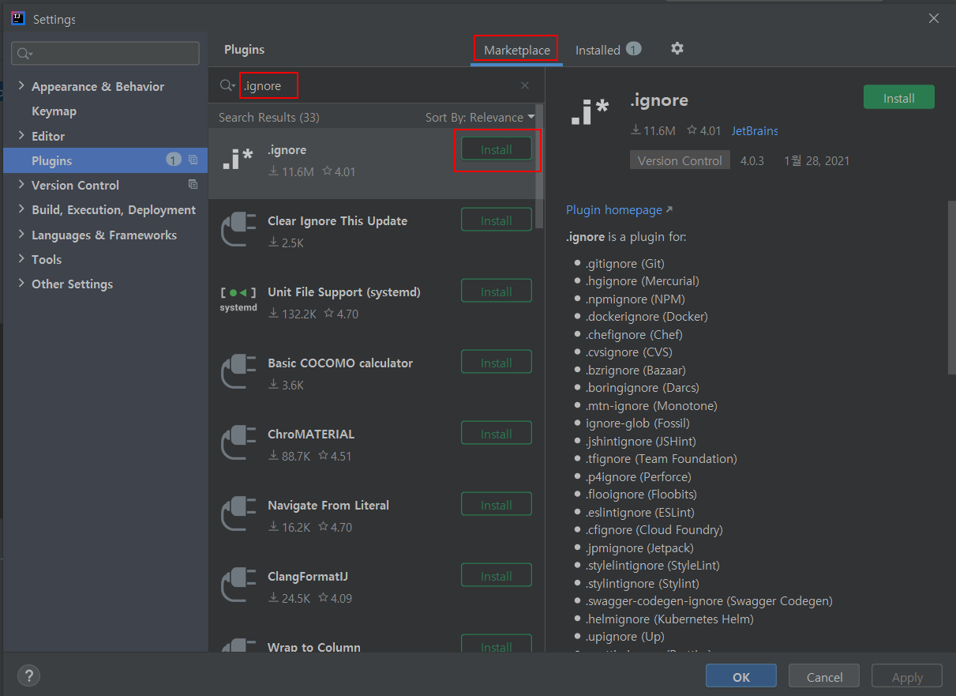Click the plugin description scrollbar
Screen dimensions: 956x696
[951, 287]
